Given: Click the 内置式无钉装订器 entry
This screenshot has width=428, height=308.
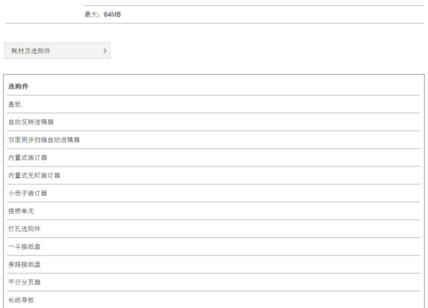Looking at the screenshot, I should pos(214,176).
